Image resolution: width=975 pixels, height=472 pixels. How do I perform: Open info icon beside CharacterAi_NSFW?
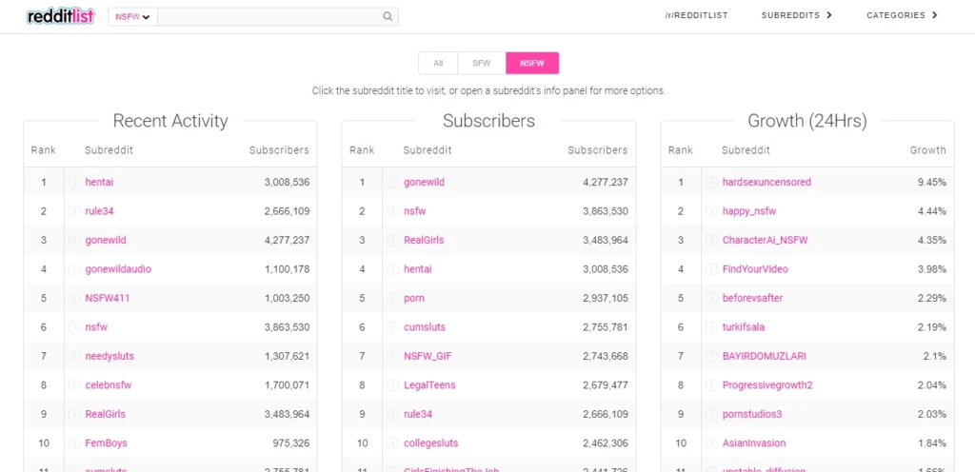[x=711, y=240]
